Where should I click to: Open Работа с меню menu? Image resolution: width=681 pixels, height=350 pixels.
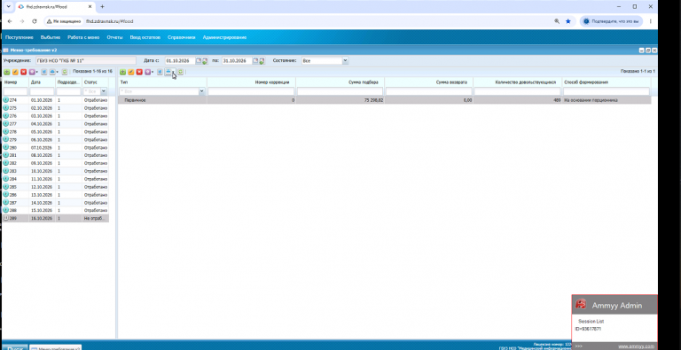coord(83,37)
